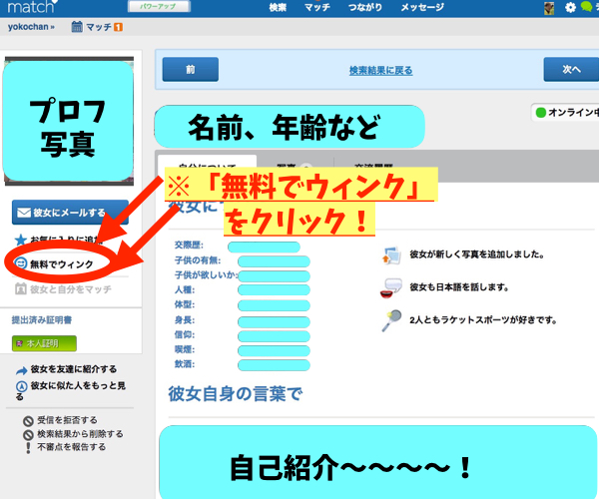This screenshot has height=499, width=599.
Task: Click the オンライン中 status indicator
Action: (x=567, y=112)
